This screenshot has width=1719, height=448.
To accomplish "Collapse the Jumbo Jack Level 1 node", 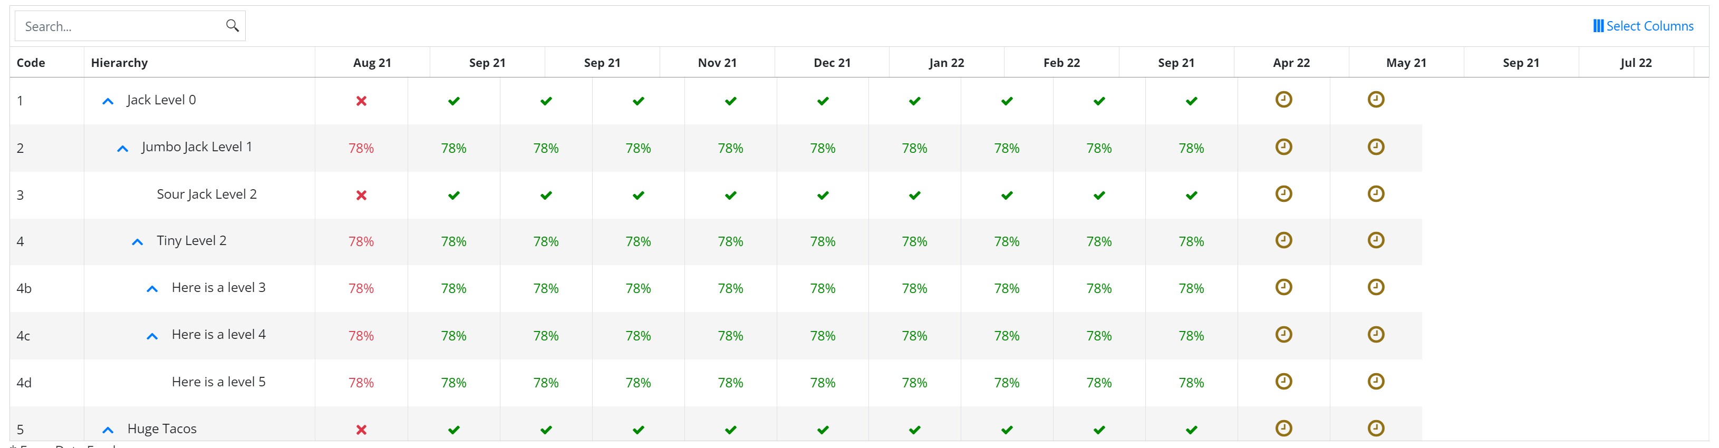I will click(x=123, y=149).
